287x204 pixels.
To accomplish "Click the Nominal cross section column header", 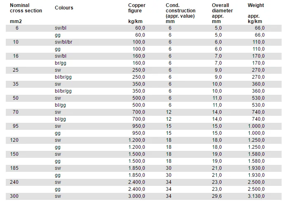I will pyautogui.click(x=26, y=13).
